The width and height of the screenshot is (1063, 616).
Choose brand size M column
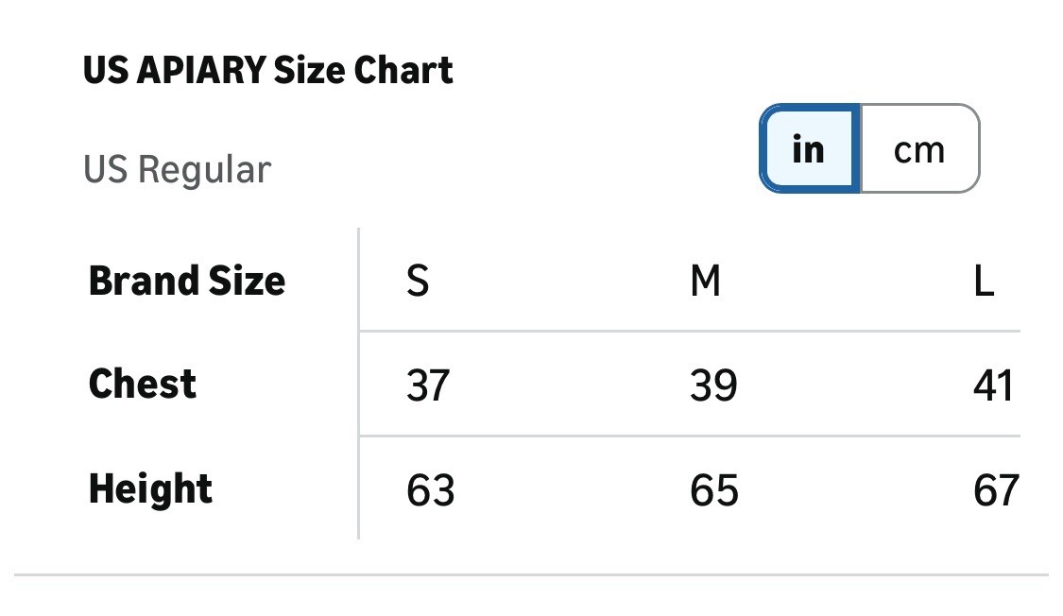pyautogui.click(x=706, y=282)
